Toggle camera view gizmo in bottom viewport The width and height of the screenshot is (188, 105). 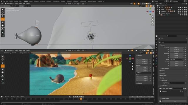pos(132,69)
